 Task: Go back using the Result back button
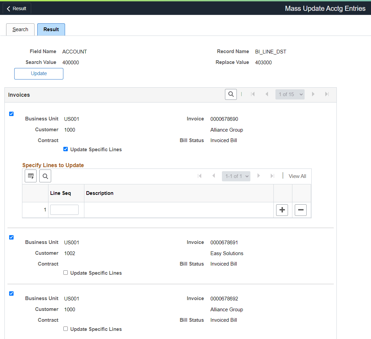click(x=17, y=8)
